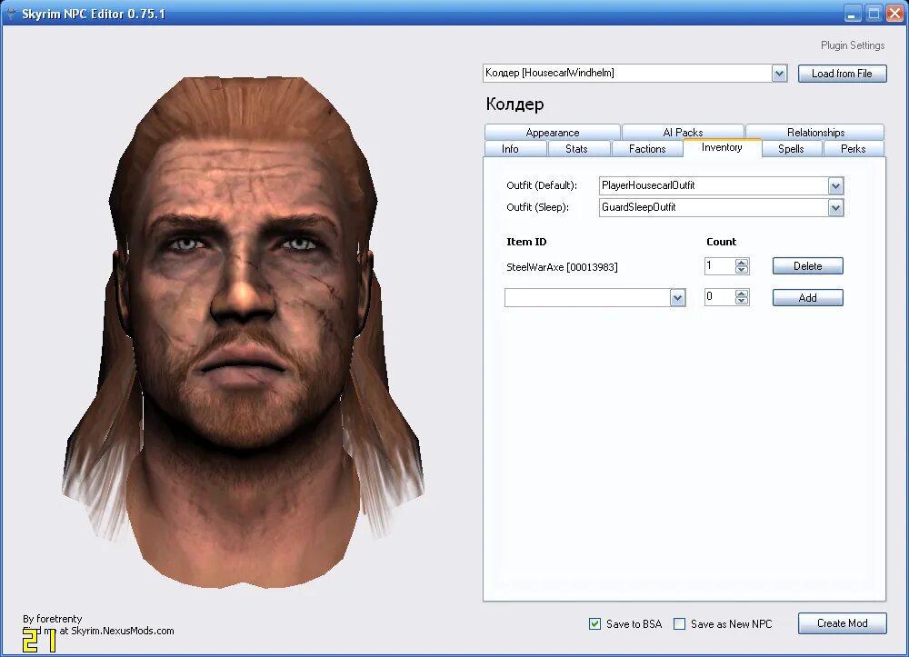
Task: Uncheck the Save to BSA checkbox
Action: pos(594,624)
